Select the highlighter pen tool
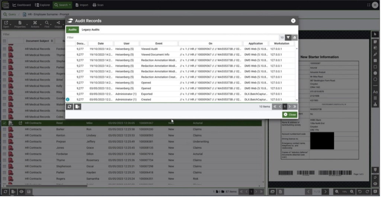This screenshot has height=197, width=381. point(375,54)
